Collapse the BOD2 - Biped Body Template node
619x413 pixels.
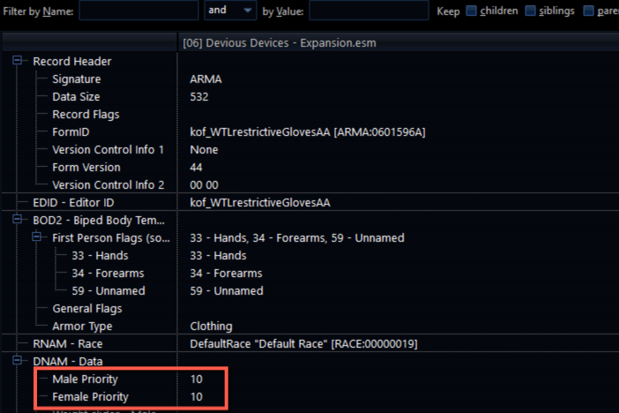tap(17, 219)
